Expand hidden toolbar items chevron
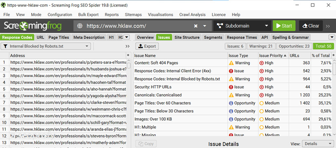 (x=328, y=26)
